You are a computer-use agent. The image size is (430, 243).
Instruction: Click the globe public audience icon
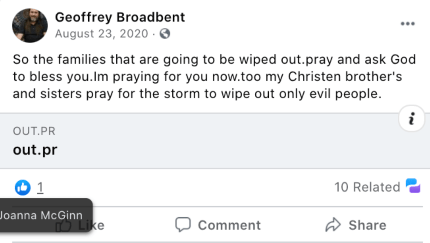tap(165, 34)
